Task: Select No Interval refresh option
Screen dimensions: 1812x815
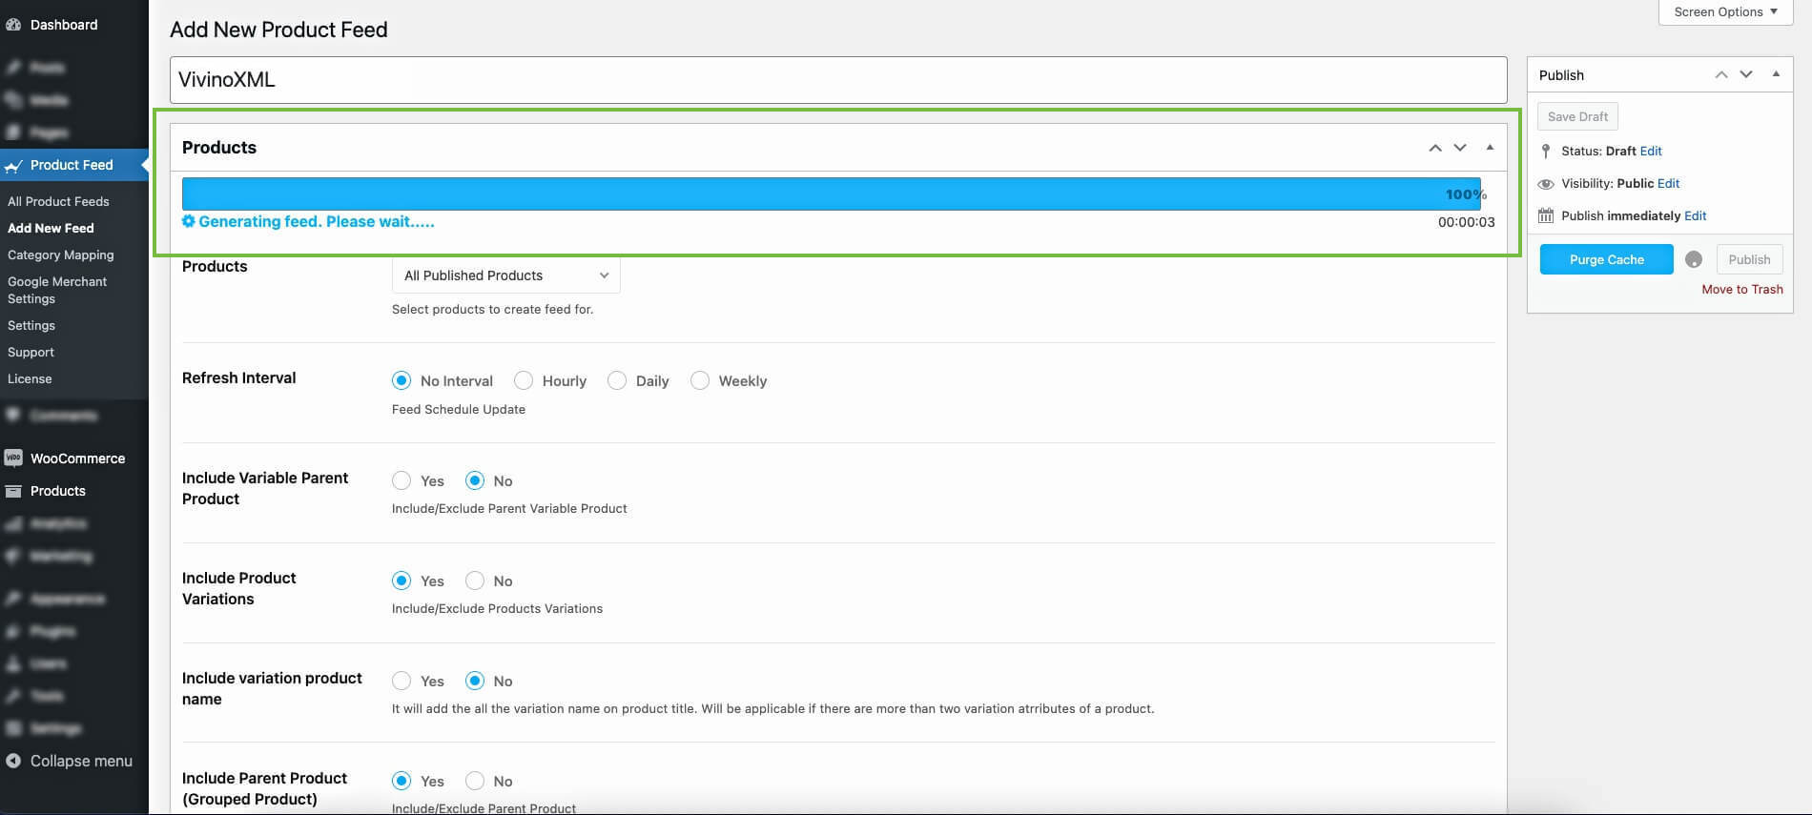Action: point(402,380)
